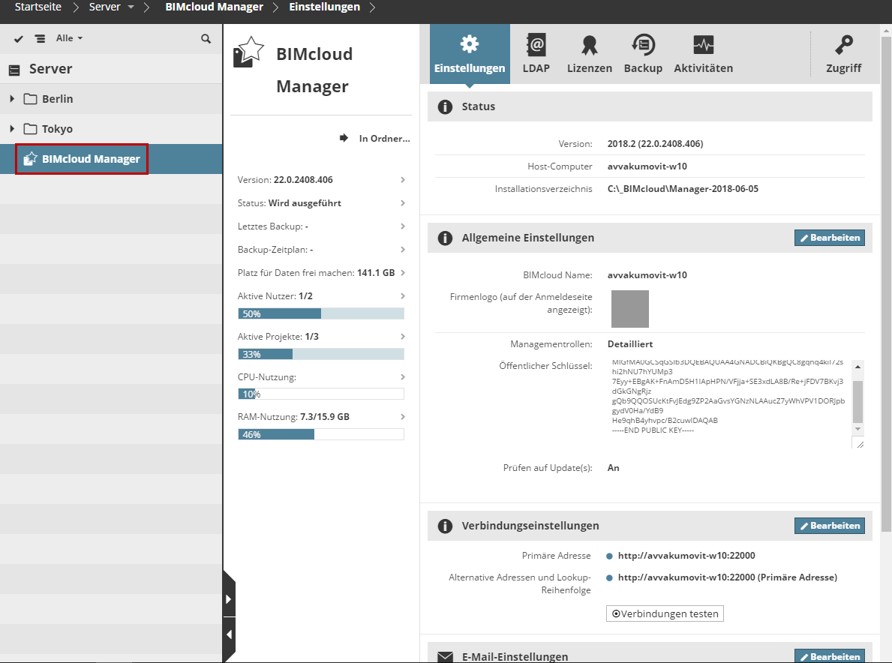The width and height of the screenshot is (892, 663).
Task: Click the Verbindungen testen button
Action: (x=665, y=613)
